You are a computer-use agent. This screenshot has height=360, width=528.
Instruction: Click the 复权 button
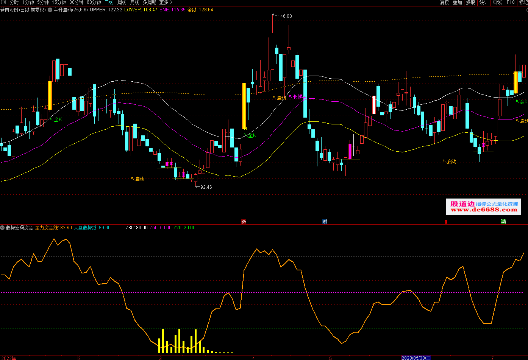(444, 3)
